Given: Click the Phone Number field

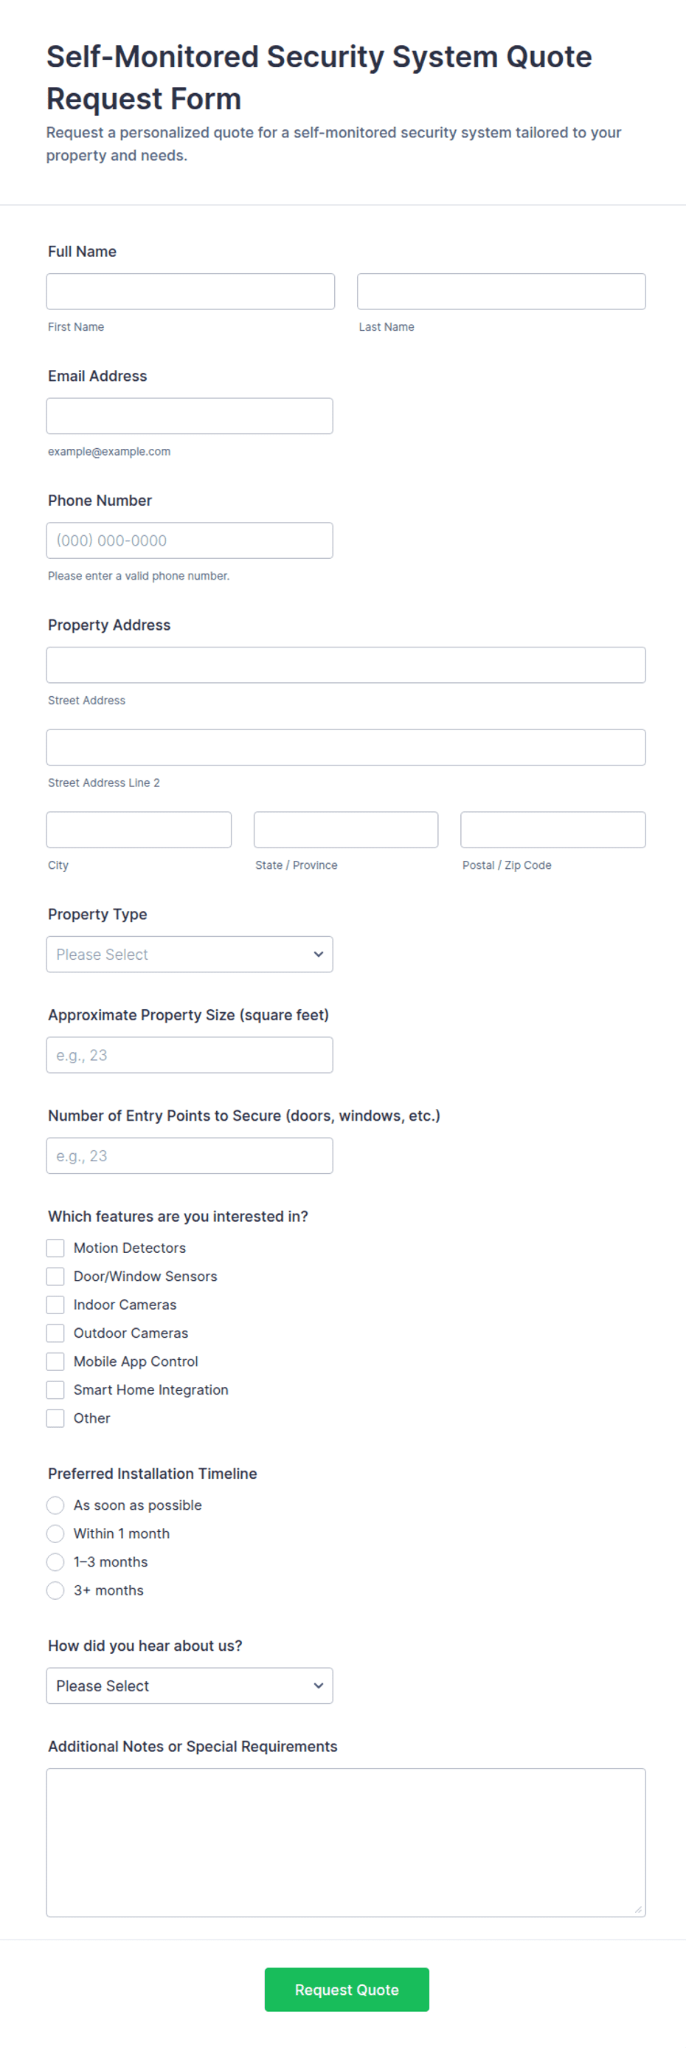Looking at the screenshot, I should click(190, 540).
